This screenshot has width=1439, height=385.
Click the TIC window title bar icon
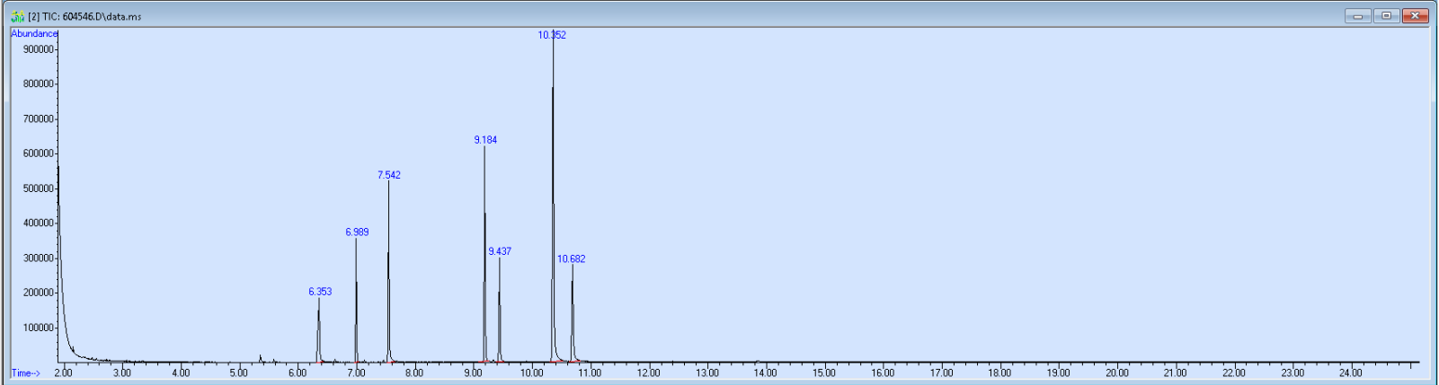coord(17,16)
